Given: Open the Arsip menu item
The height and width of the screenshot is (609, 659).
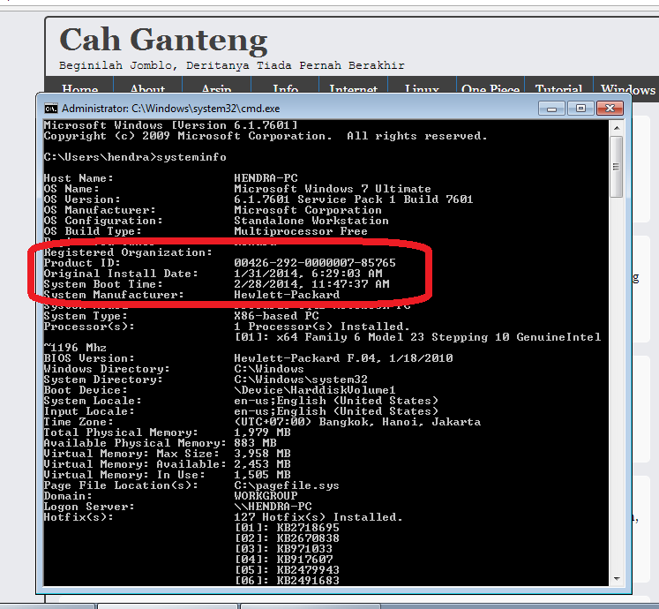Looking at the screenshot, I should pos(216,89).
